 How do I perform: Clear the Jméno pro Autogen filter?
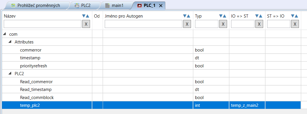click(x=187, y=24)
